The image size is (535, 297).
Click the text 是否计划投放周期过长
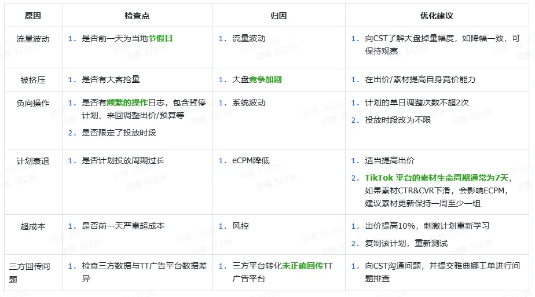123,160
